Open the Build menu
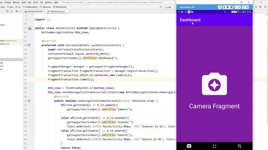 (24, 2)
